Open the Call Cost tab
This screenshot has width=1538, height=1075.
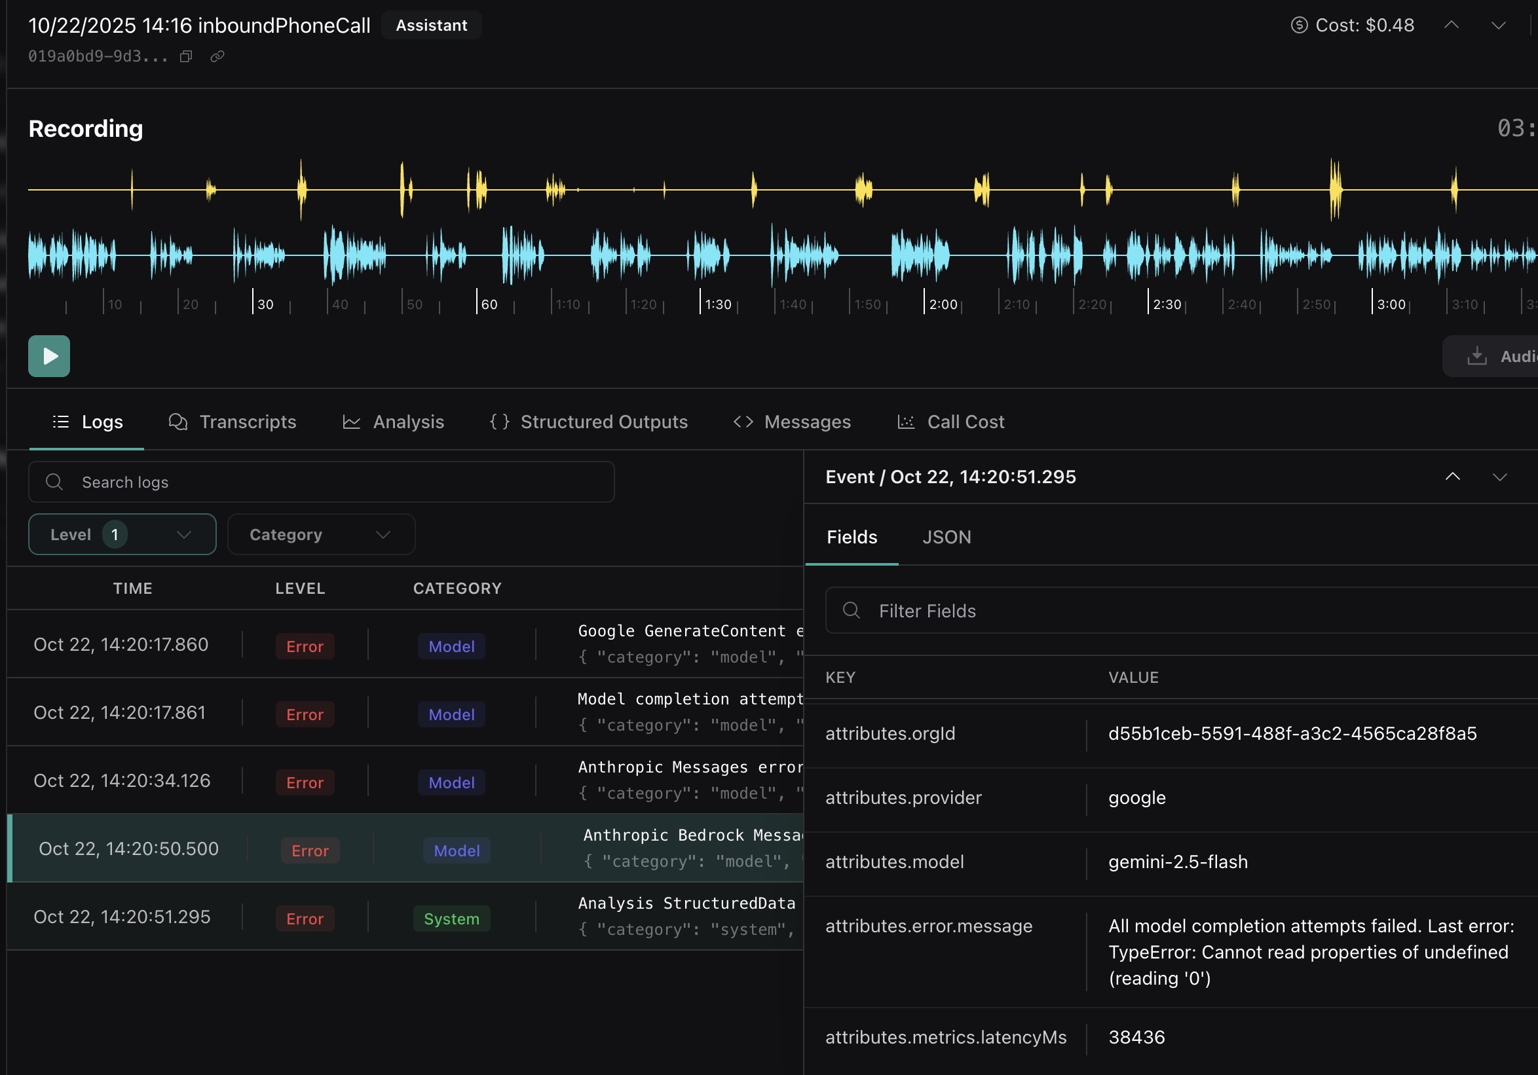click(950, 422)
